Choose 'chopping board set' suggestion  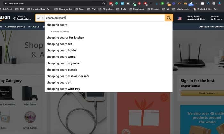[108, 44]
